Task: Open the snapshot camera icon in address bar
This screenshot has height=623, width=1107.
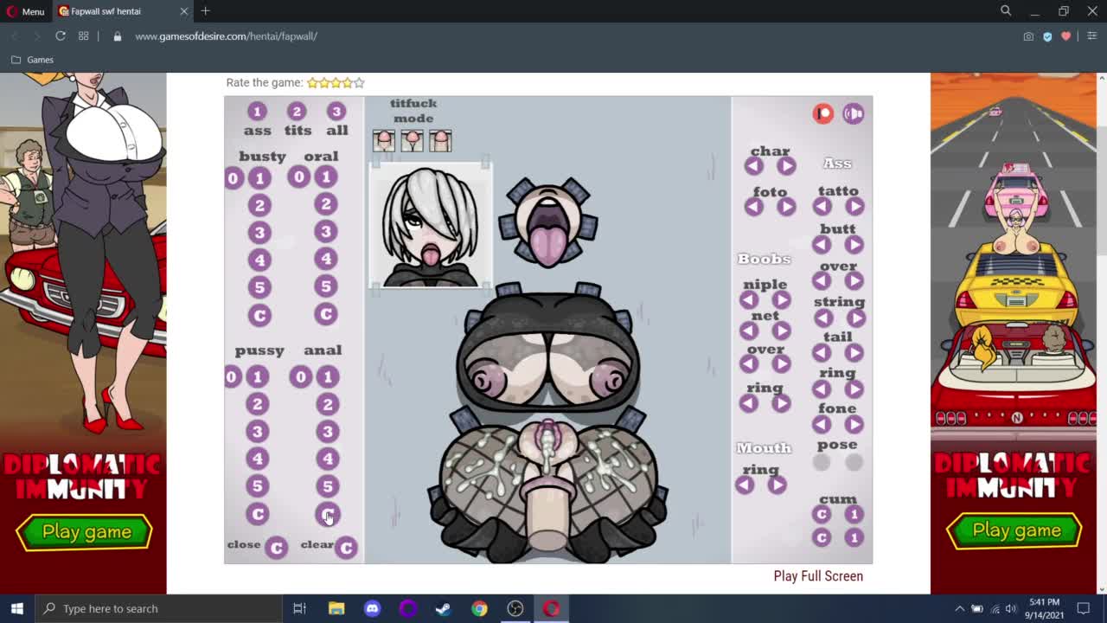Action: click(1027, 36)
